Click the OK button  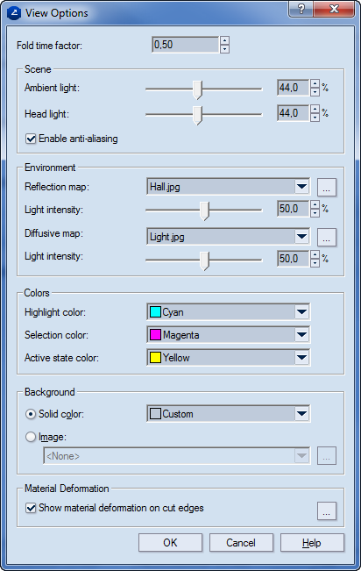coord(170,543)
